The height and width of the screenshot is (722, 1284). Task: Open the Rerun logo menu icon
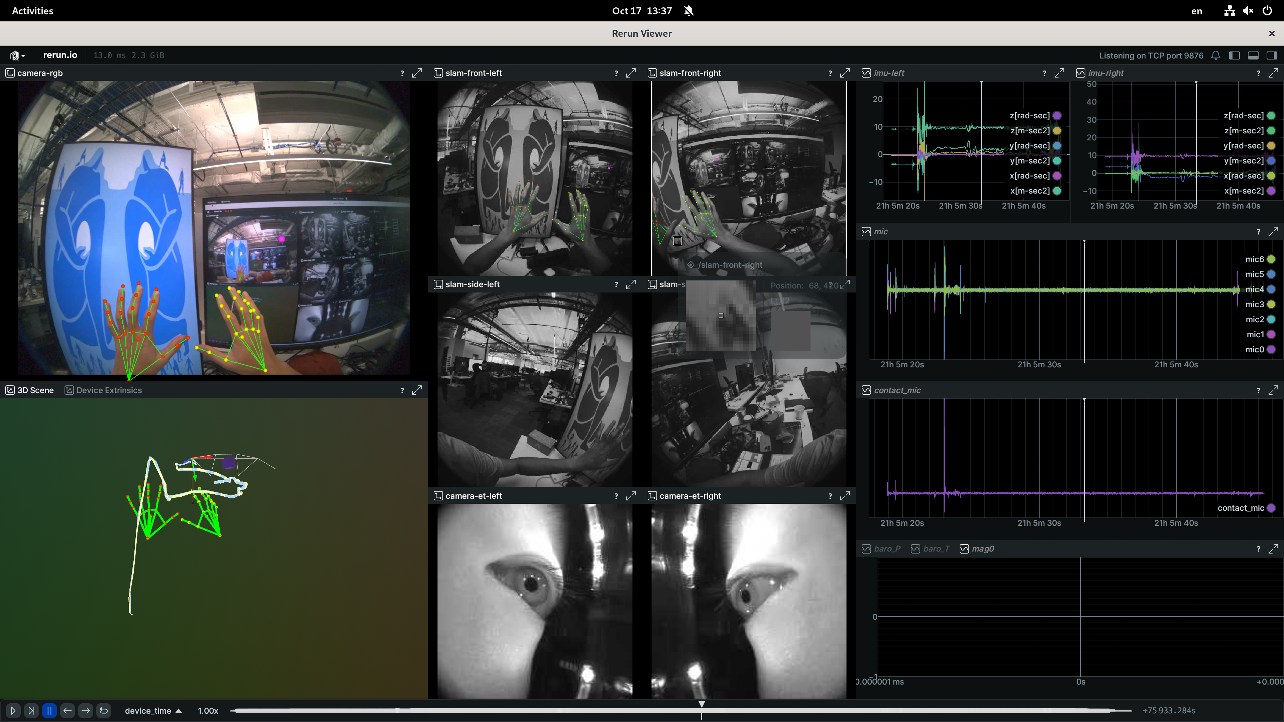point(14,55)
